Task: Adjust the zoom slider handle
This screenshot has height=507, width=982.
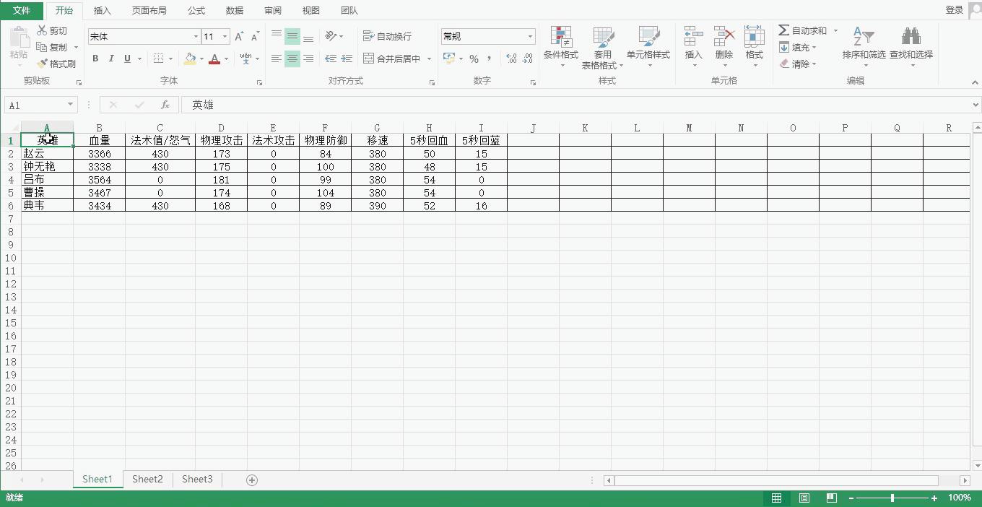Action: pyautogui.click(x=892, y=498)
